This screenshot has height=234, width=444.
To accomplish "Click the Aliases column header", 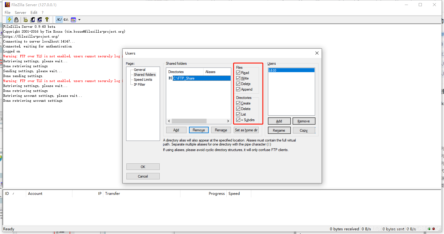I will [x=217, y=72].
